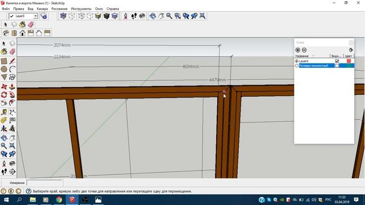Screen dimensions: 365x205
Task: Select the Move tool
Action: point(4,87)
